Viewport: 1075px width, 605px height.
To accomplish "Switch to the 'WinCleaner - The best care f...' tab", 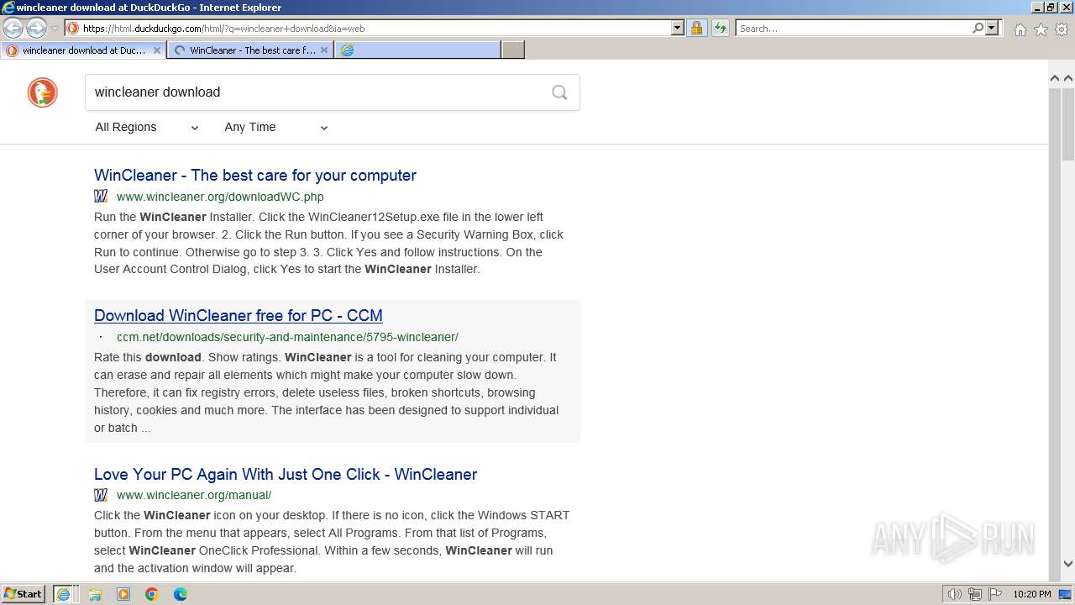I will [250, 50].
